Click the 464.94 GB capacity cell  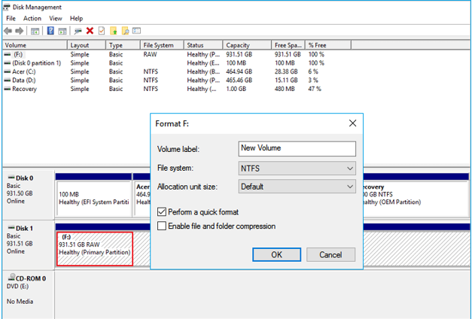tap(239, 71)
